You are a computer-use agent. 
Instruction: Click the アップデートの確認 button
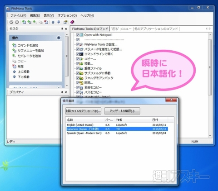pyautogui.click(x=122, y=111)
